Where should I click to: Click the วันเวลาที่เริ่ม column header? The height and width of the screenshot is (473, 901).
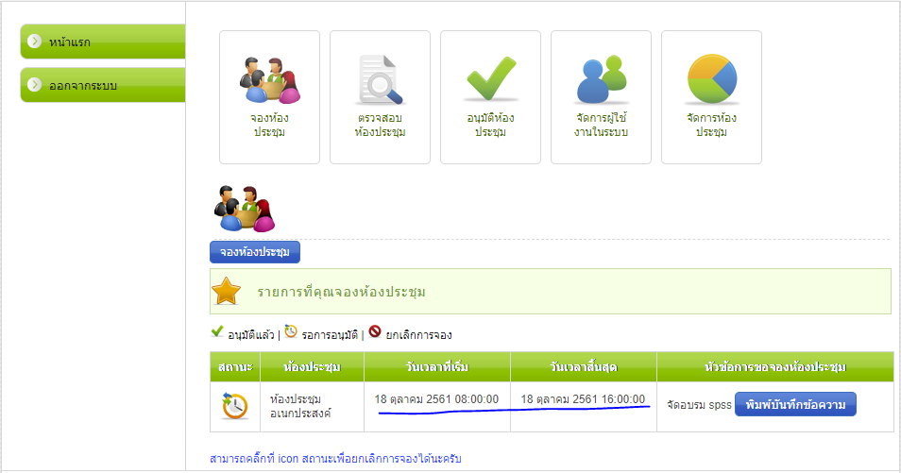click(436, 366)
